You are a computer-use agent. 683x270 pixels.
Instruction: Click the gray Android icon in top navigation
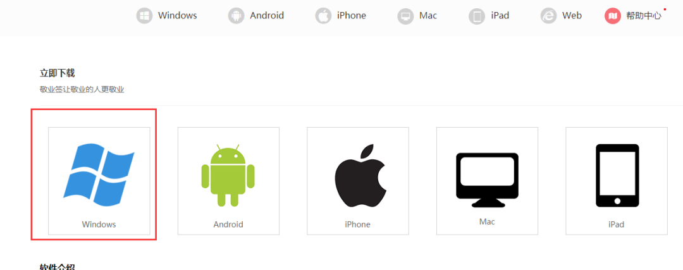pos(236,16)
